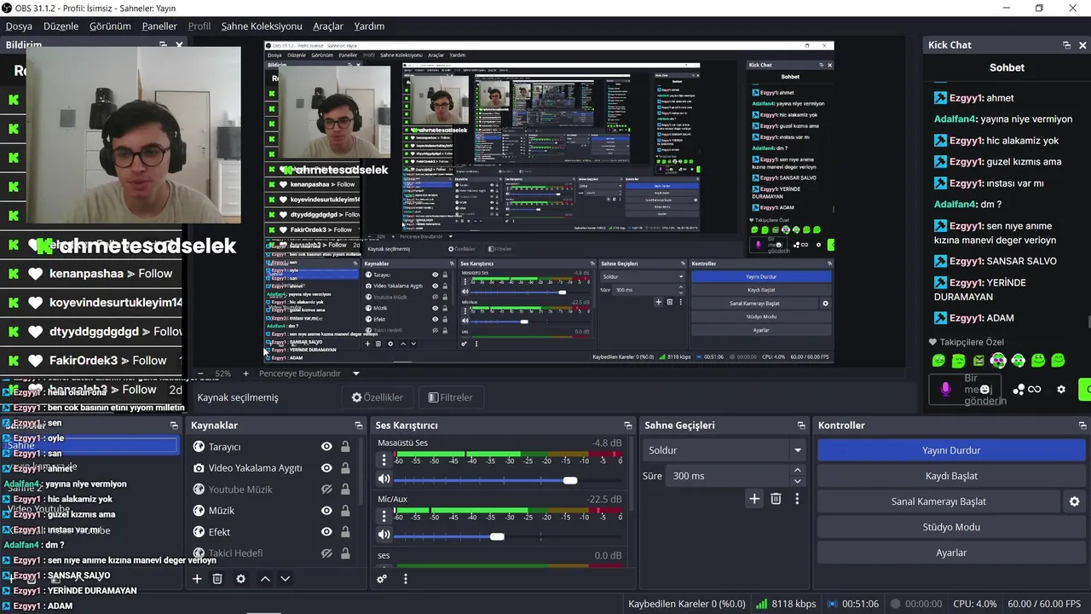Increase Süre duration with up arrow
This screenshot has height=614, width=1091.
pos(798,470)
